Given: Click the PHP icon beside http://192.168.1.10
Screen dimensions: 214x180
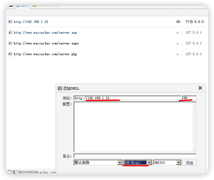Looking at the screenshot, I should click(x=10, y=22).
